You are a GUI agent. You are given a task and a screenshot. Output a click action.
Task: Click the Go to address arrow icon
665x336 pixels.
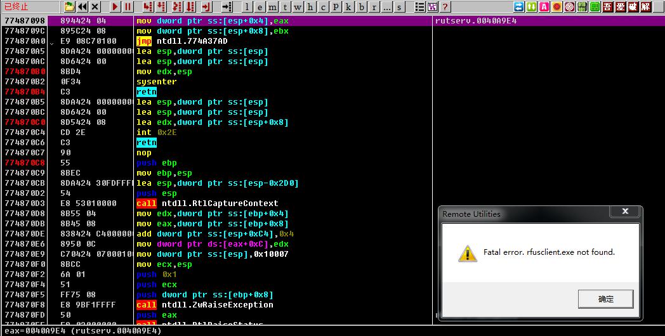click(227, 7)
